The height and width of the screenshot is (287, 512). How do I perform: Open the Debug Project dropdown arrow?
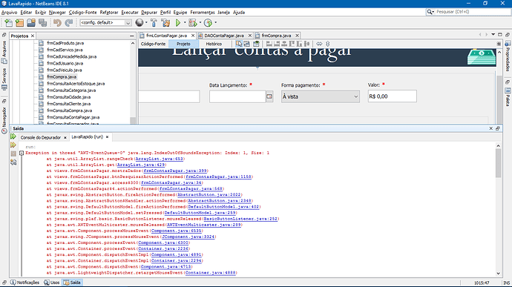click(x=200, y=22)
